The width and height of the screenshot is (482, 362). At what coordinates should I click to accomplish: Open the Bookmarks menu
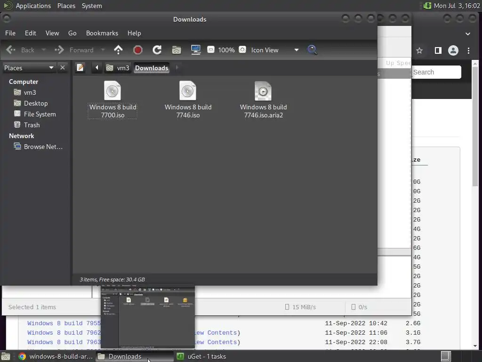click(x=102, y=33)
